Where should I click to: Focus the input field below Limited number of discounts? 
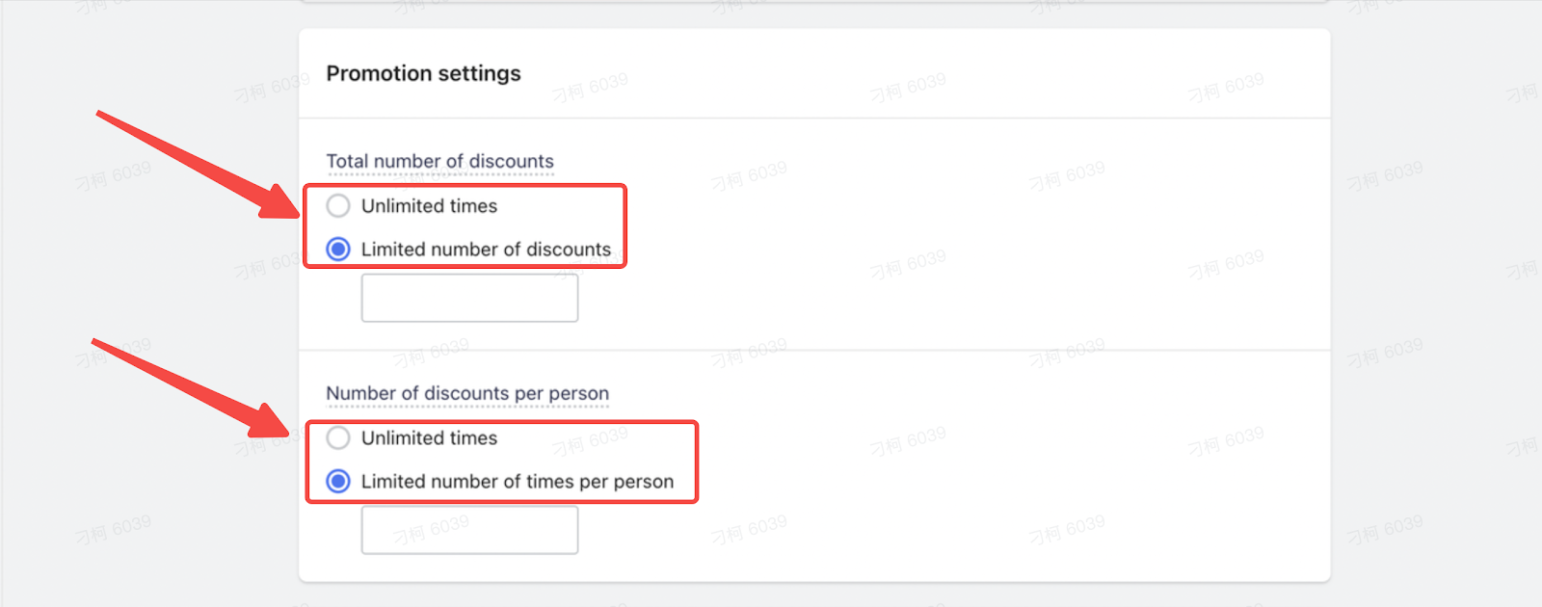point(469,298)
